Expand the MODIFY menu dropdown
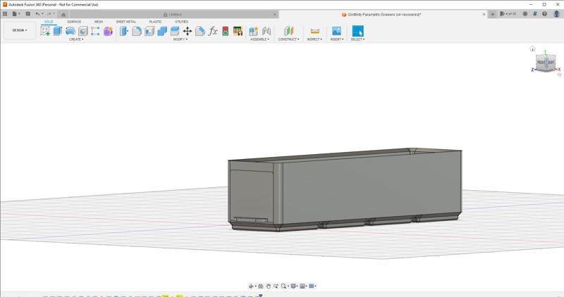The height and width of the screenshot is (297, 564). point(180,39)
